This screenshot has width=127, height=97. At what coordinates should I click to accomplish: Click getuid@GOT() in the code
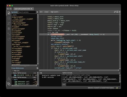tap(69, 46)
